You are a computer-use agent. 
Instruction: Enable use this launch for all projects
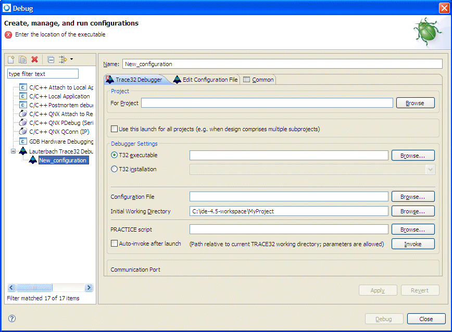click(113, 129)
